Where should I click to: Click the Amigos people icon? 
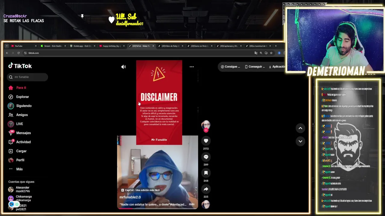pyautogui.click(x=11, y=115)
